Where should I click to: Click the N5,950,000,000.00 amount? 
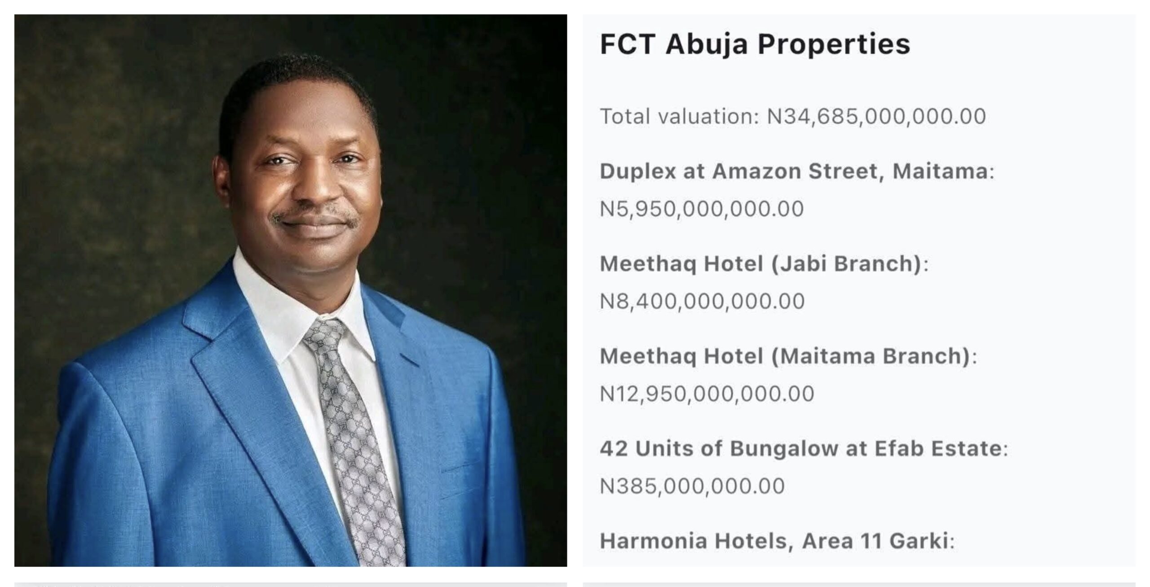coord(702,209)
